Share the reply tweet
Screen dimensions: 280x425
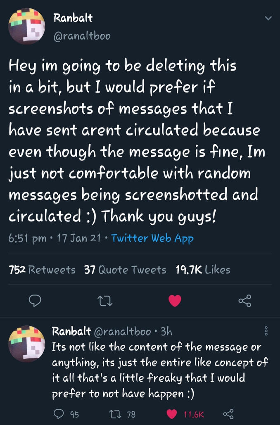tap(228, 414)
